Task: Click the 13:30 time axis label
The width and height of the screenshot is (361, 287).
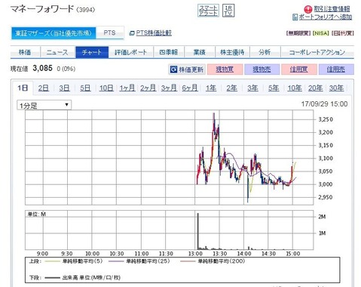Action: coord(220,254)
